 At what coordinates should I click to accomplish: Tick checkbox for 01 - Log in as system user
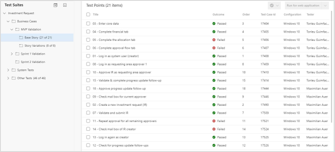pos(88,56)
